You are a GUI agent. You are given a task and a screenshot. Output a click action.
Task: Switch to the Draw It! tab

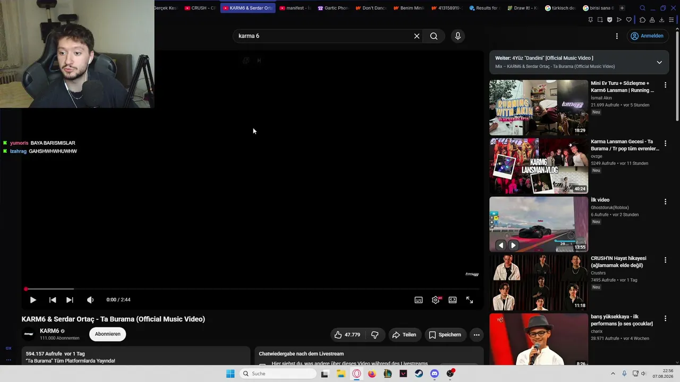(x=523, y=8)
